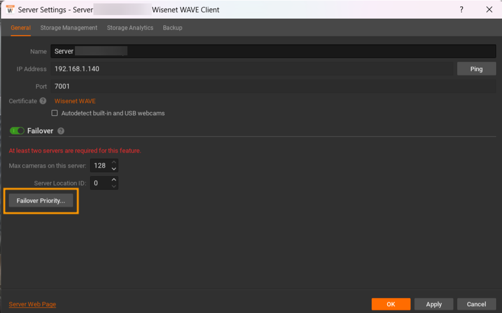The width and height of the screenshot is (502, 313).
Task: Close the Server Settings dialog
Action: coord(489,10)
